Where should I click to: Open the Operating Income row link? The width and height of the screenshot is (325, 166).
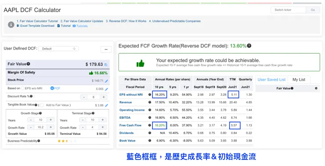click(132, 110)
